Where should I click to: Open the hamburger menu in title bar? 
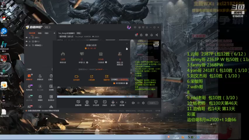(x=147, y=27)
